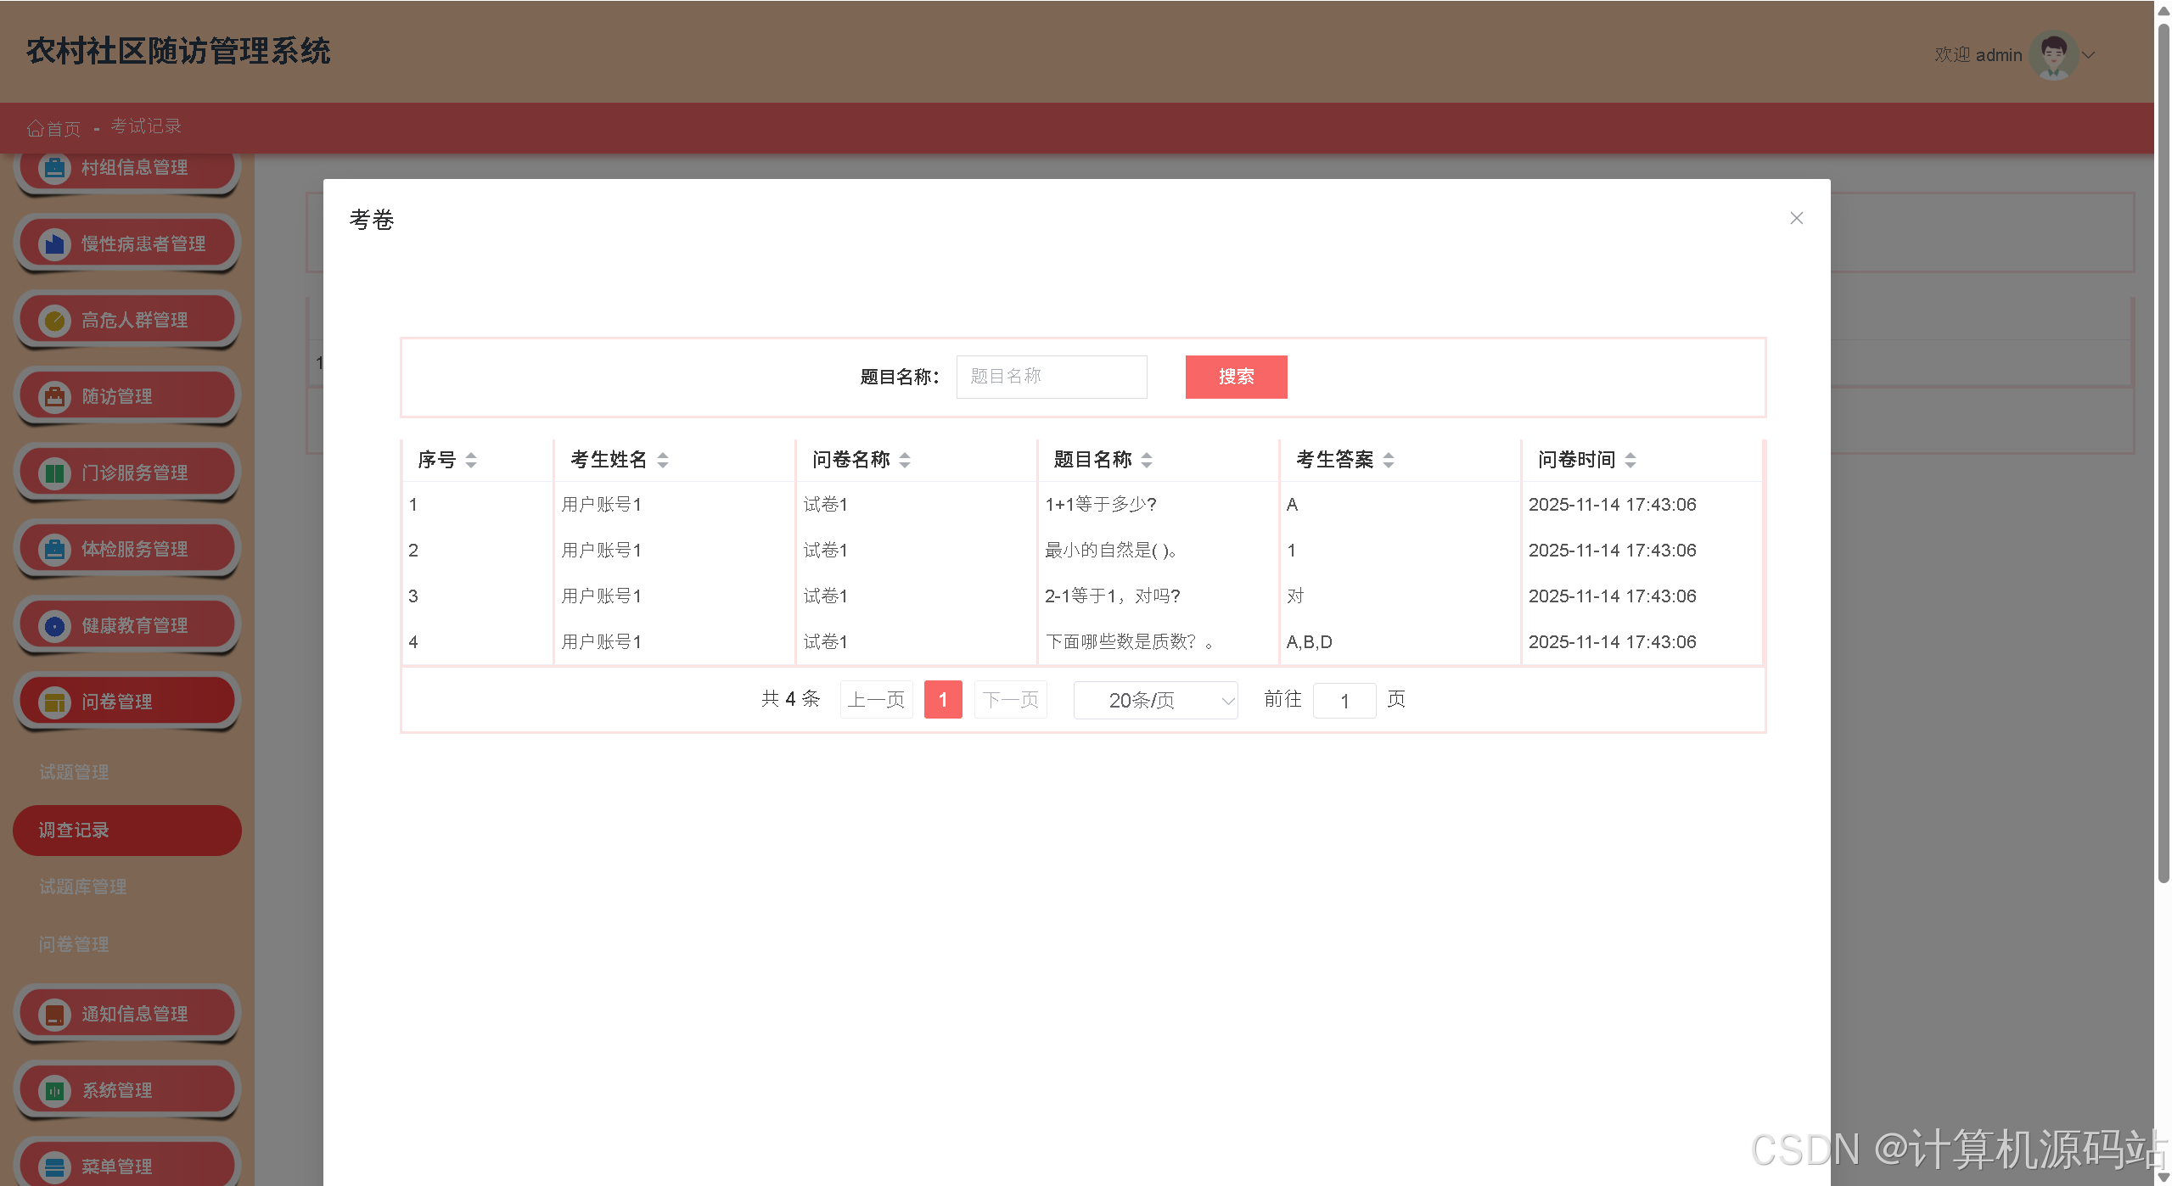This screenshot has height=1186, width=2172.
Task: Sort table by 序号 column arrows
Action: pyautogui.click(x=471, y=460)
